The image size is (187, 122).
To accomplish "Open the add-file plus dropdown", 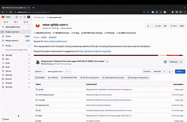I will (68, 72).
